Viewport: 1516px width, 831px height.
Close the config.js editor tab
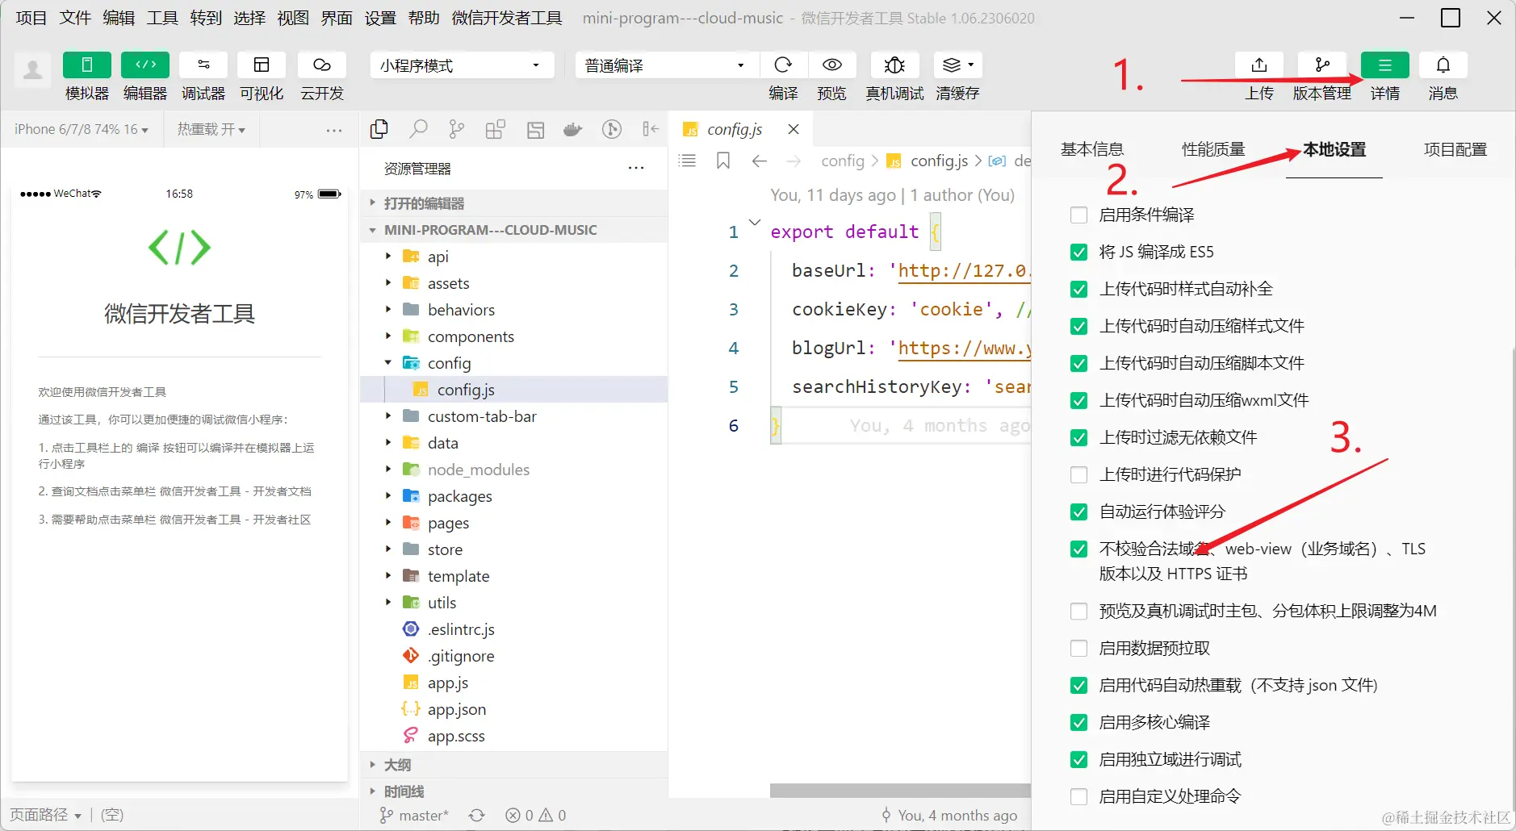794,129
